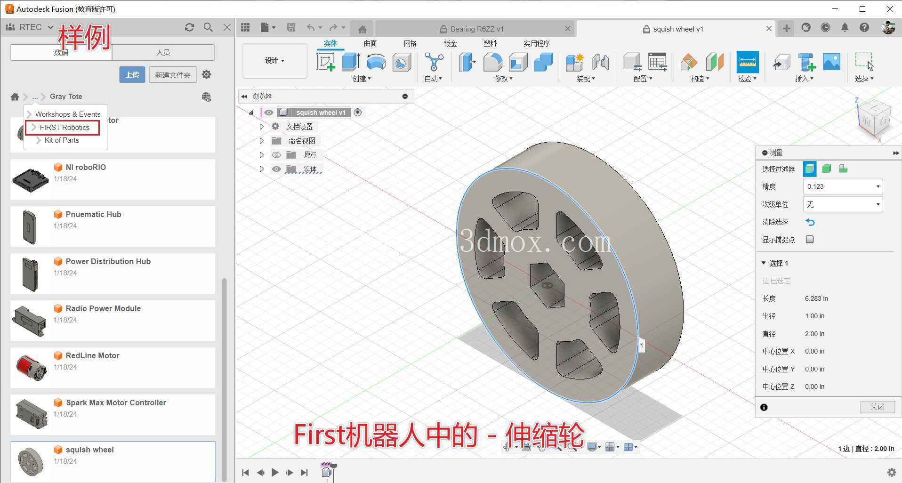This screenshot has height=483, width=902.
Task: Hide the 实体 bodies folder
Action: tap(276, 169)
